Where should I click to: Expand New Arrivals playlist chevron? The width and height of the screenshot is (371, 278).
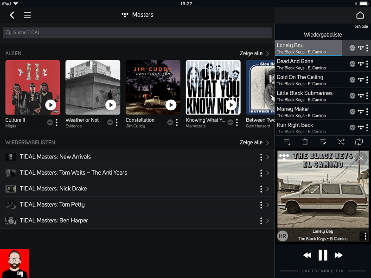coord(268,157)
